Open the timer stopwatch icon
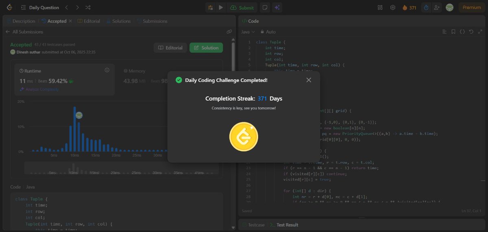Viewport: 488px width, 232px height. tap(426, 7)
